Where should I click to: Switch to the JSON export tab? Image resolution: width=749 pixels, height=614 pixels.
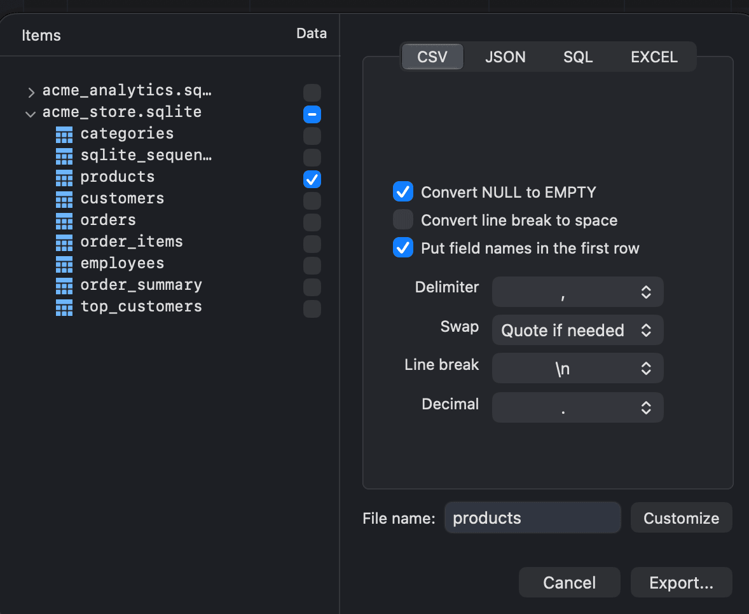click(505, 57)
